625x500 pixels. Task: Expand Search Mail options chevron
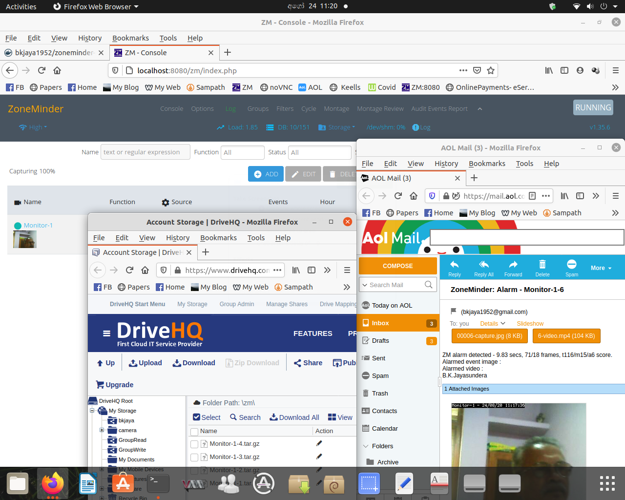364,285
